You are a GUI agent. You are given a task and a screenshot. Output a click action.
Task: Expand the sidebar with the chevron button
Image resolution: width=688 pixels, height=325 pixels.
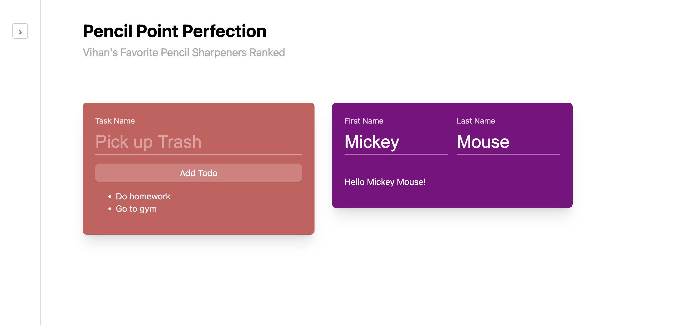click(x=20, y=31)
